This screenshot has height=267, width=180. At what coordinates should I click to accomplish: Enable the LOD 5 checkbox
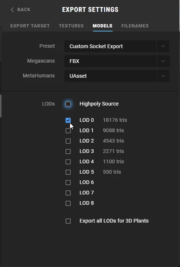coord(68,172)
